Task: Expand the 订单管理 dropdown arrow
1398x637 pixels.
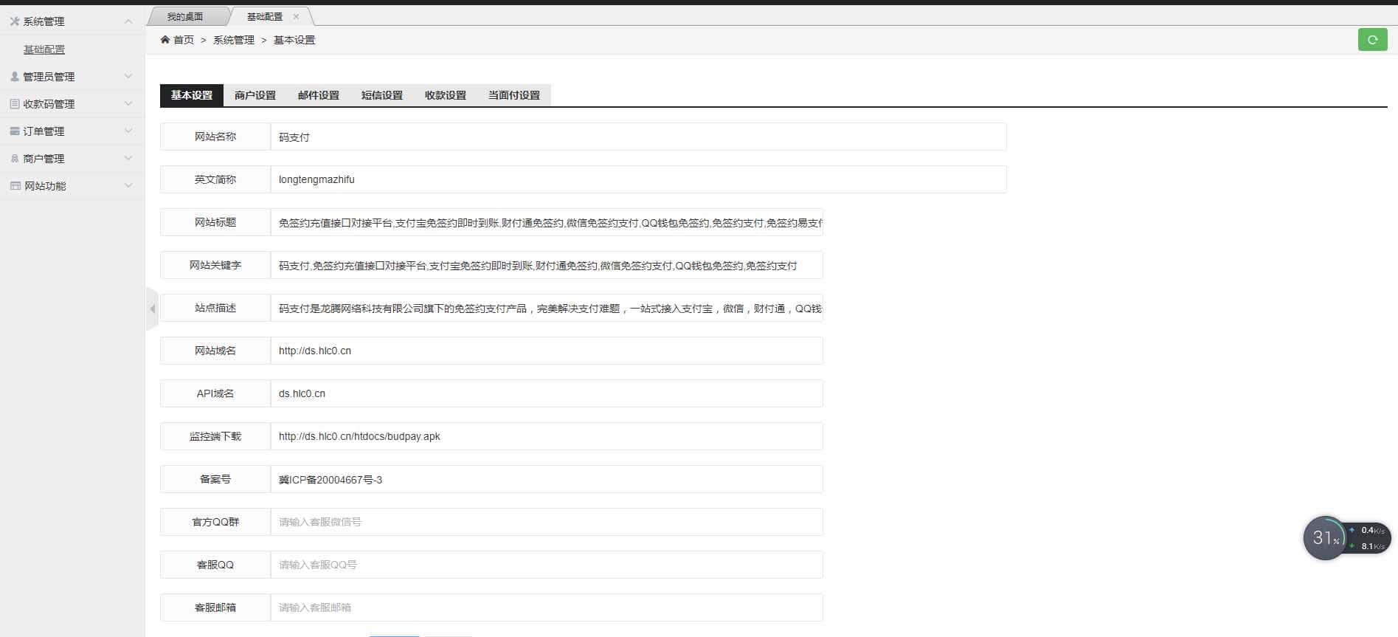Action: (x=128, y=131)
